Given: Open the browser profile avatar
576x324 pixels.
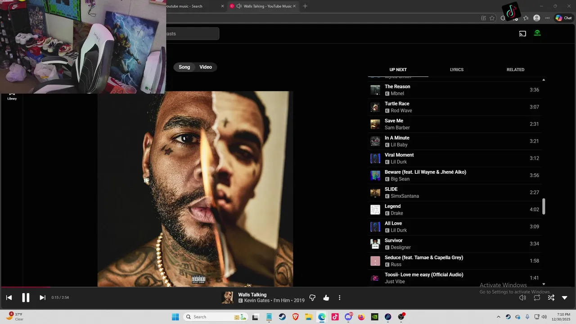Looking at the screenshot, I should tap(536, 18).
